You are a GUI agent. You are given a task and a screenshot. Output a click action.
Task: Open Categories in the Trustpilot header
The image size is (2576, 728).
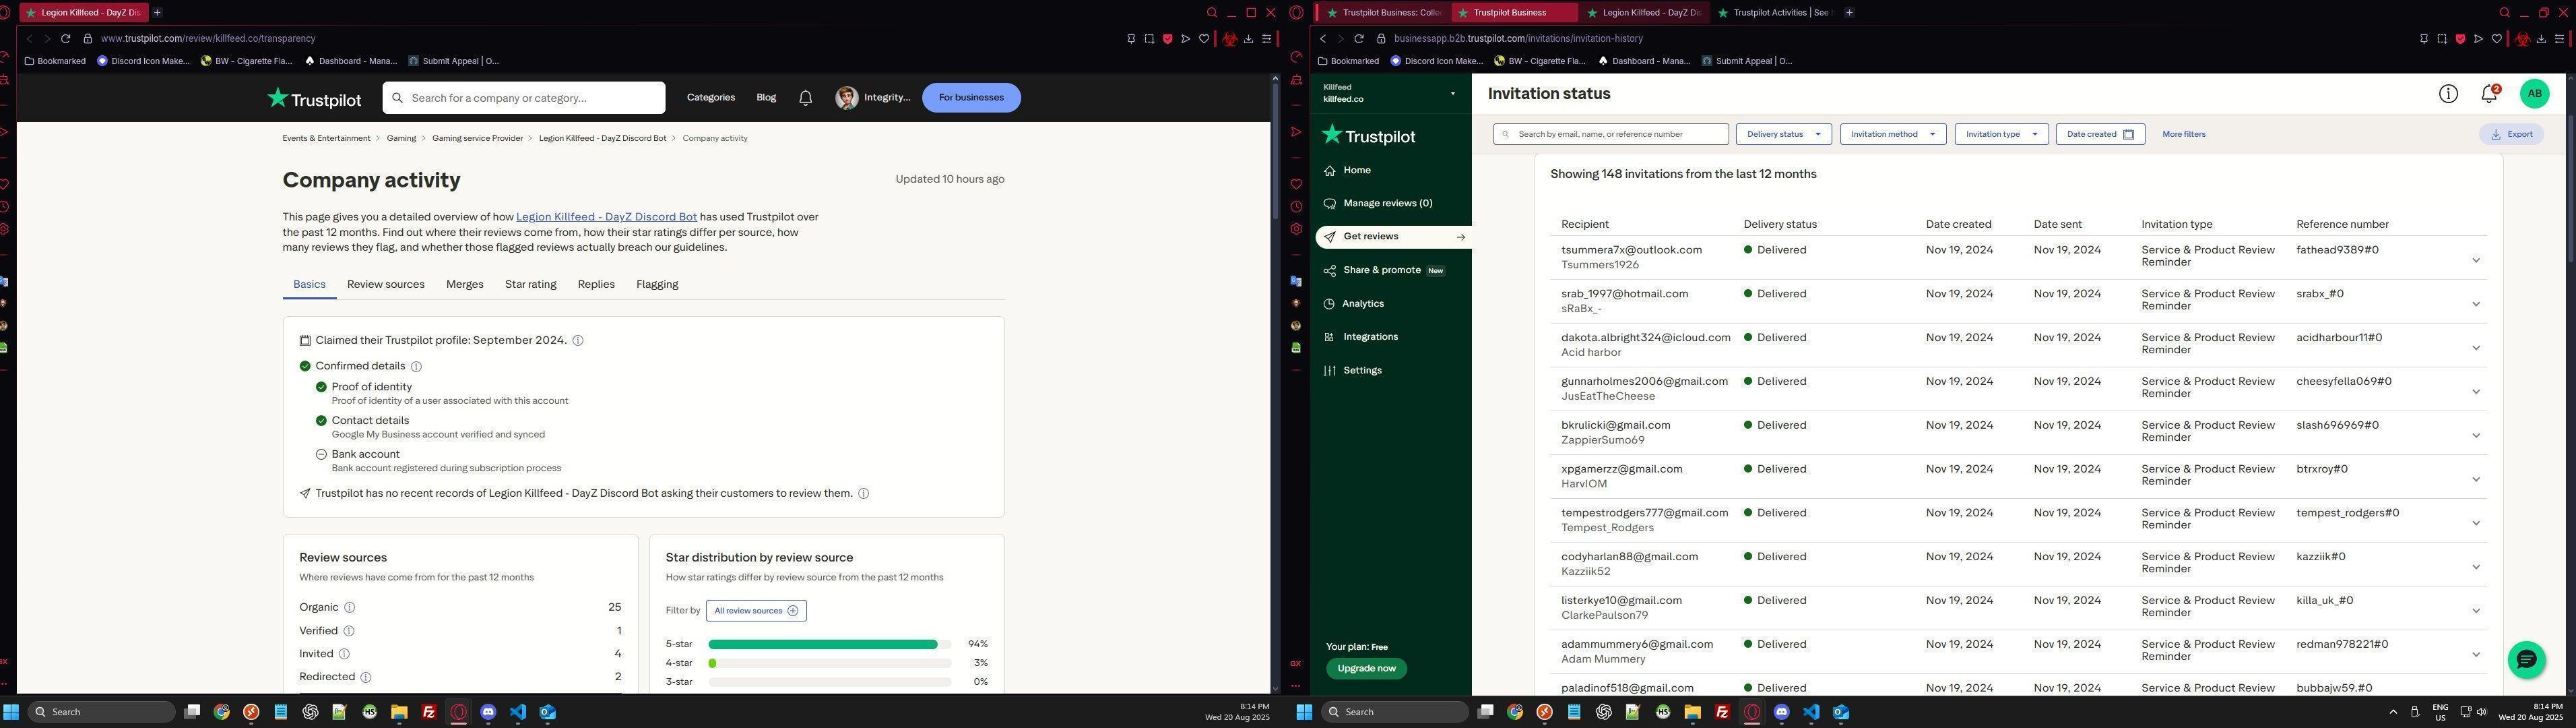[711, 98]
